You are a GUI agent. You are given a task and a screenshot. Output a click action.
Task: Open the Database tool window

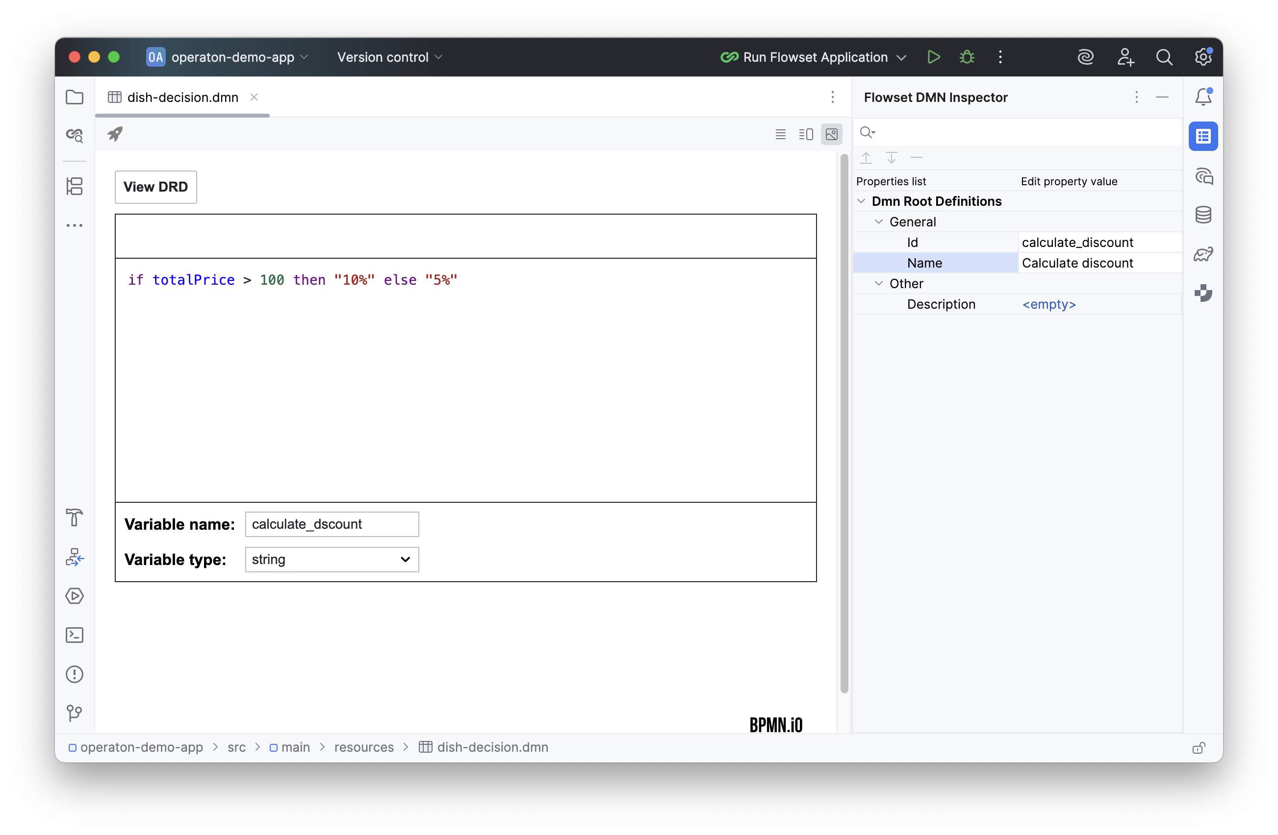(1203, 214)
